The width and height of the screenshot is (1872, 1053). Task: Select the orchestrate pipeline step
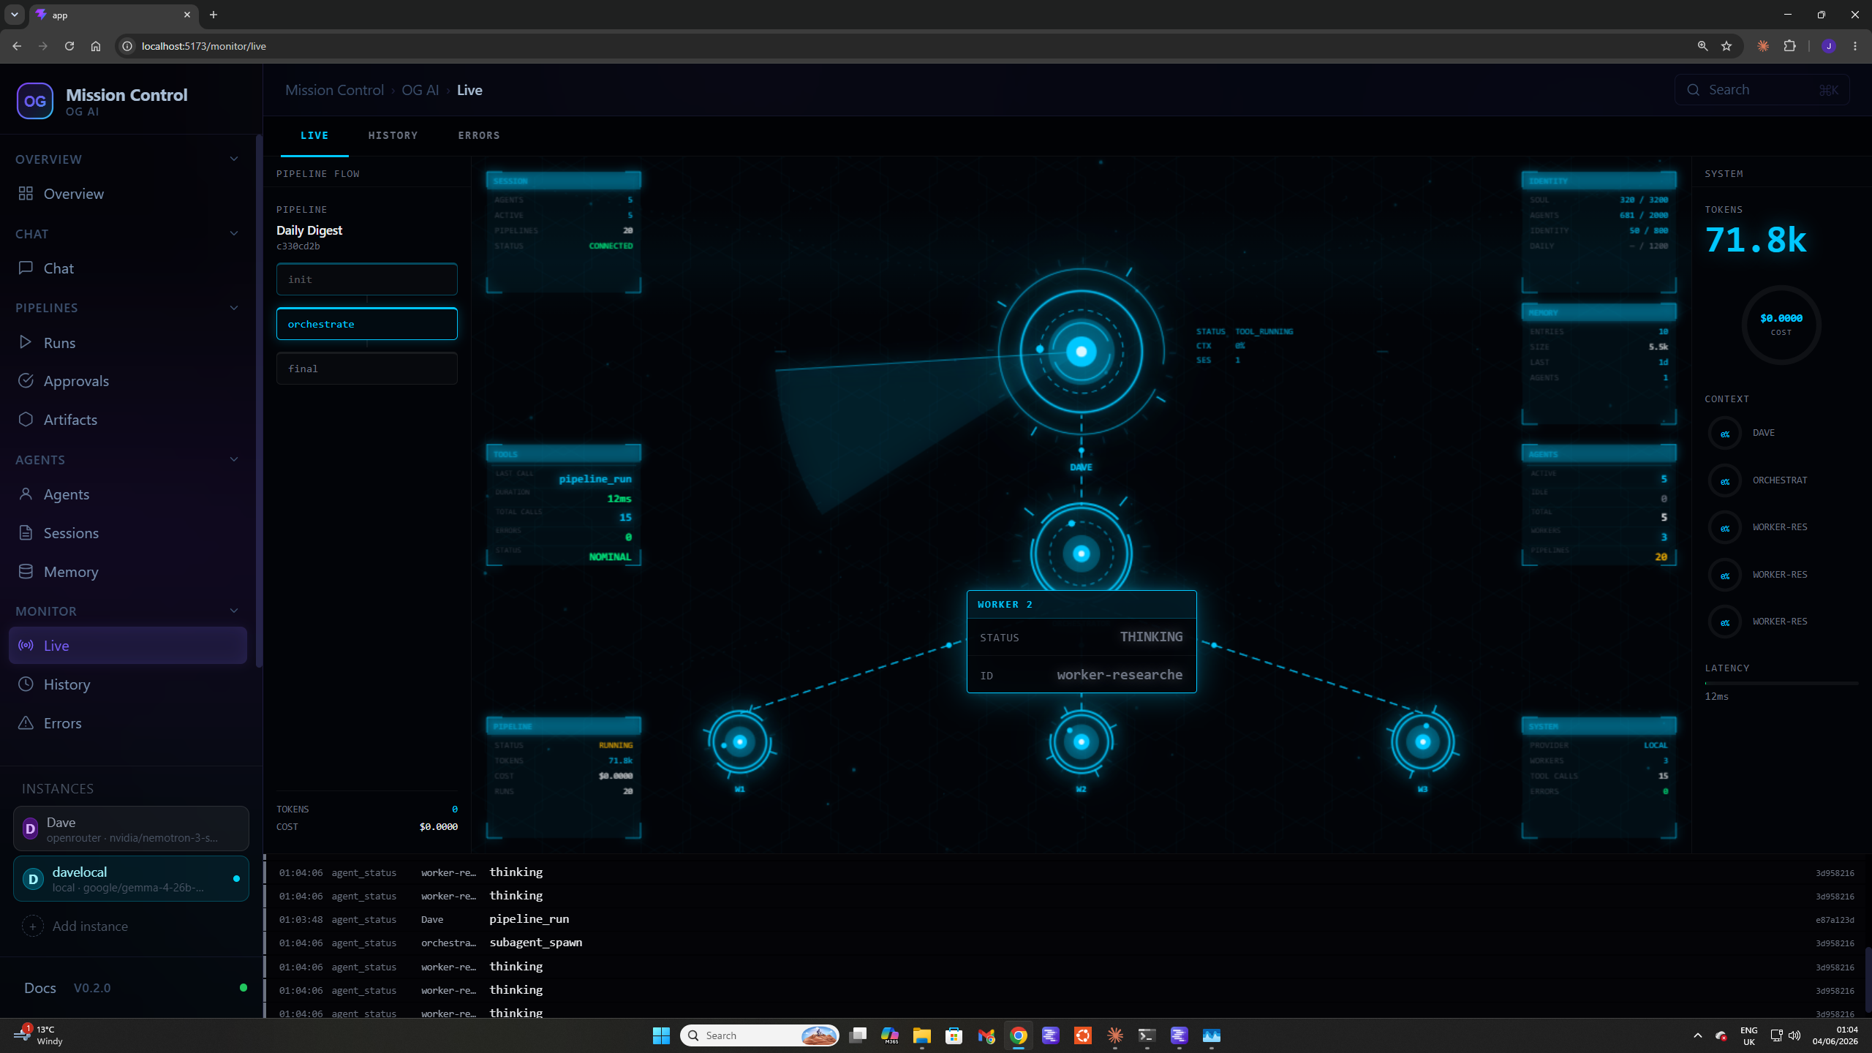pyautogui.click(x=366, y=324)
